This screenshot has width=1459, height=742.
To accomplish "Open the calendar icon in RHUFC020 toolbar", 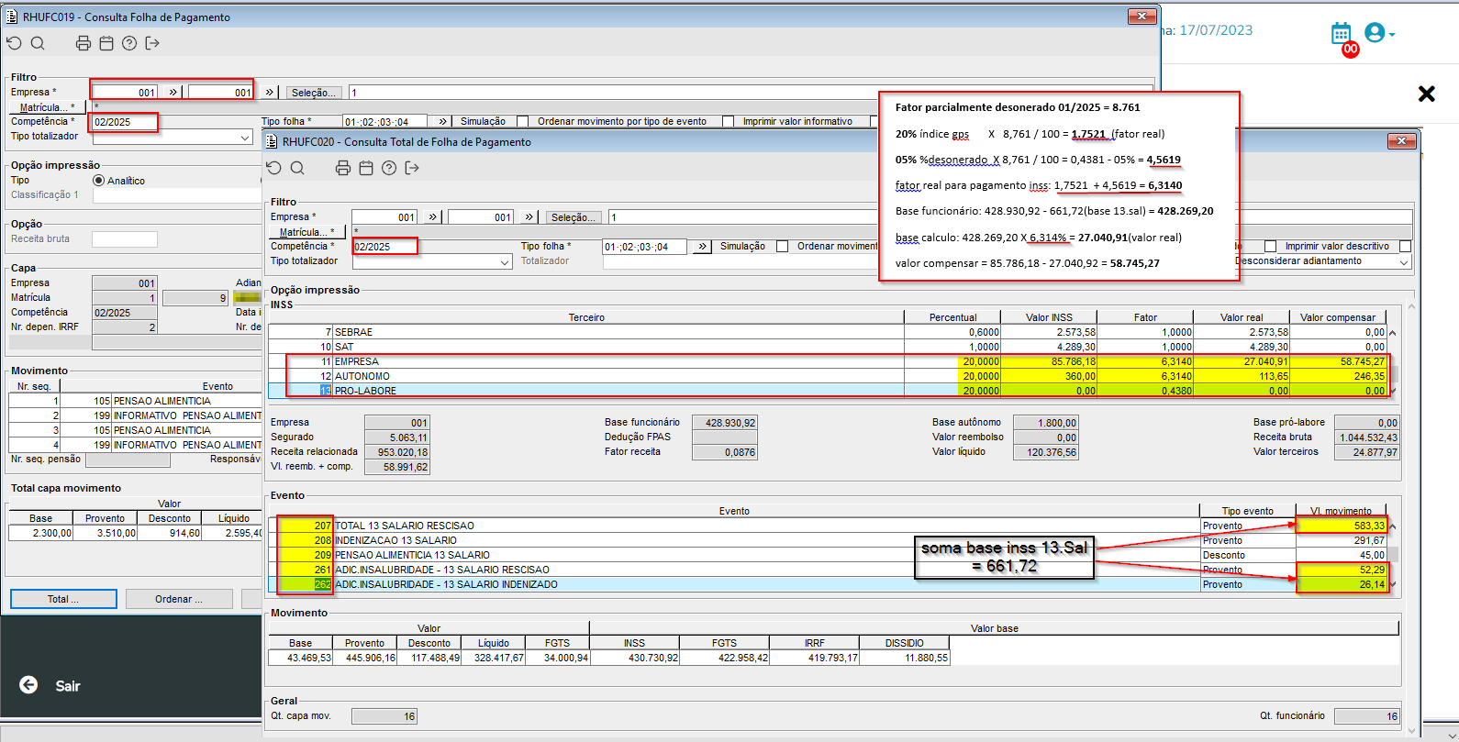I will click(x=366, y=168).
